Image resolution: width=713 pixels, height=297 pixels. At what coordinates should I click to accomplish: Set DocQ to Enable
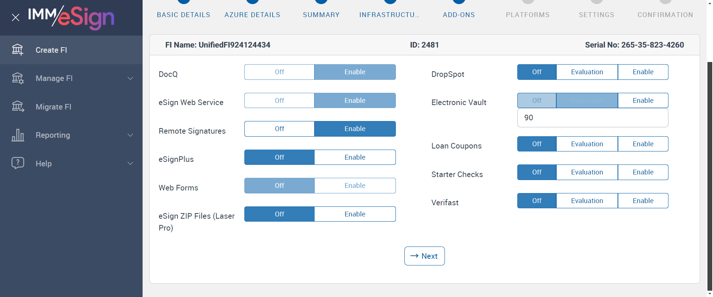[355, 72]
